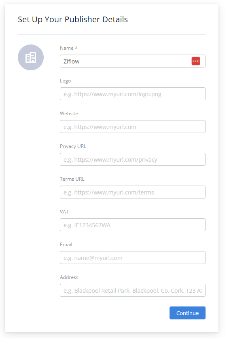This screenshot has height=338, width=229.
Task: Focus the Email input field
Action: pyautogui.click(x=133, y=258)
